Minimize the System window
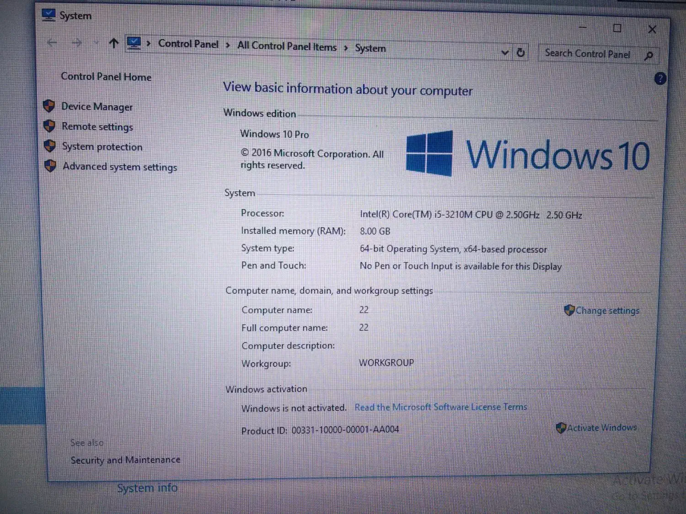Screen dimensions: 686x514 click(x=582, y=27)
